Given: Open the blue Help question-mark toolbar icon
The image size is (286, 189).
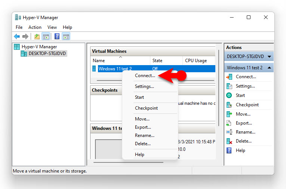Looking at the screenshot, I should [57, 36].
